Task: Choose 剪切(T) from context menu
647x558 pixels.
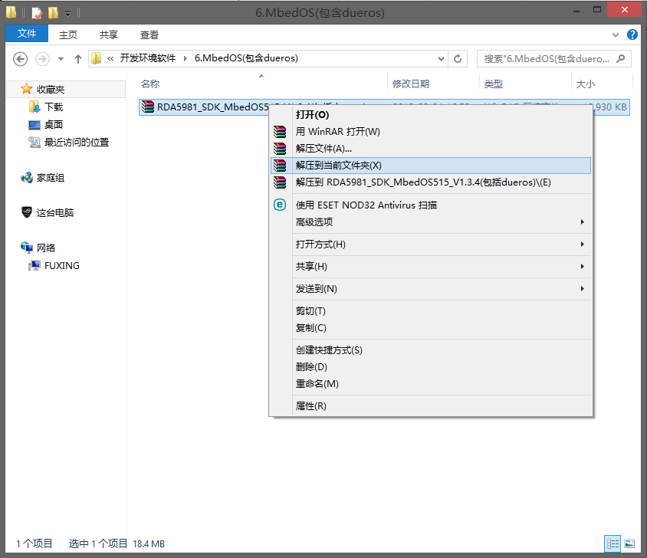Action: [x=431, y=311]
